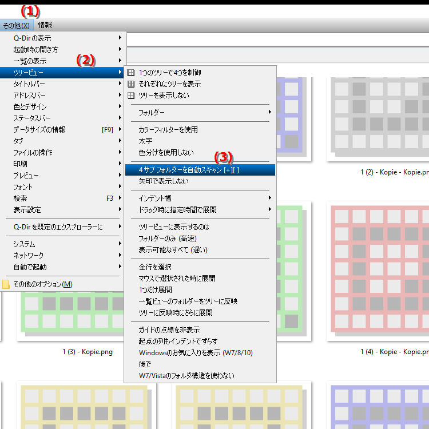Toggle 全行を選択

pos(200,267)
